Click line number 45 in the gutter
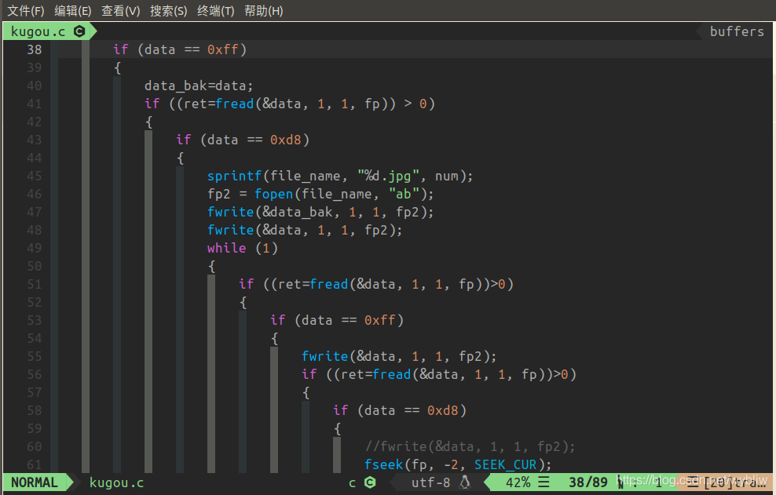 click(x=34, y=176)
